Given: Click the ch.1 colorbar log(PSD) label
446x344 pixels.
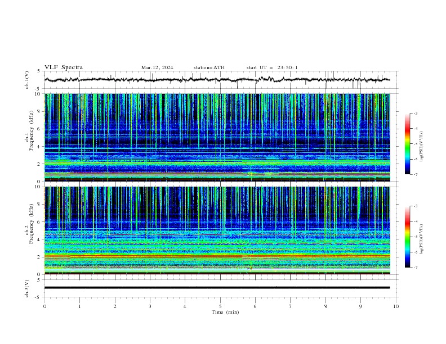Looking at the screenshot, I should (x=422, y=147).
